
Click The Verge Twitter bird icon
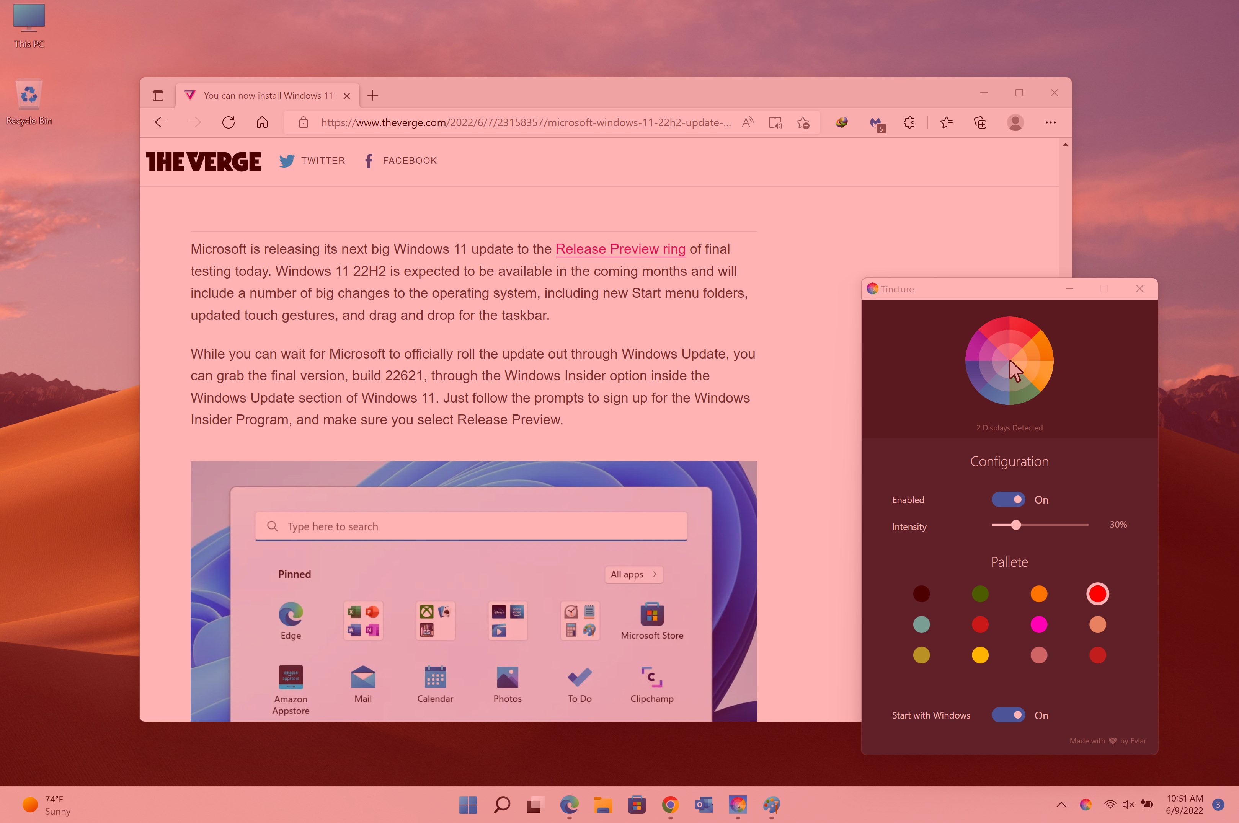(x=287, y=161)
